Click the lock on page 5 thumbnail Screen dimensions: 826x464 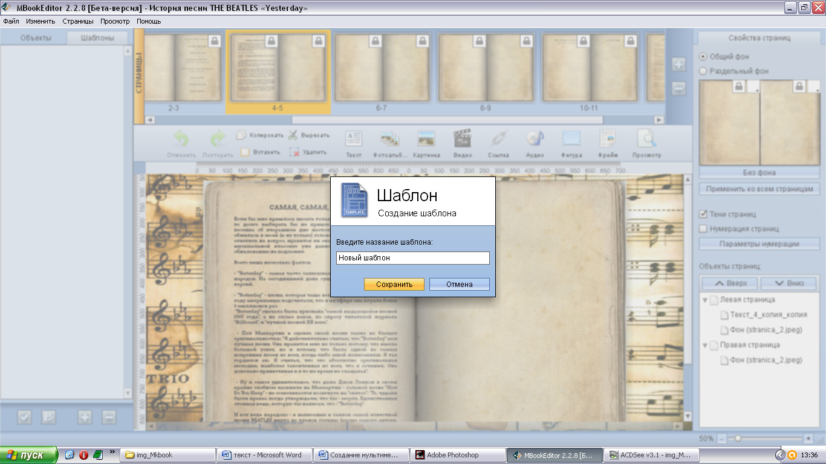[319, 40]
